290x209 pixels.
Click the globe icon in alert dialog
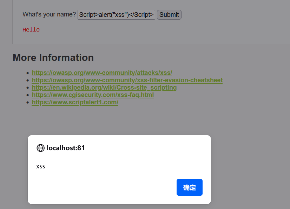coord(40,148)
